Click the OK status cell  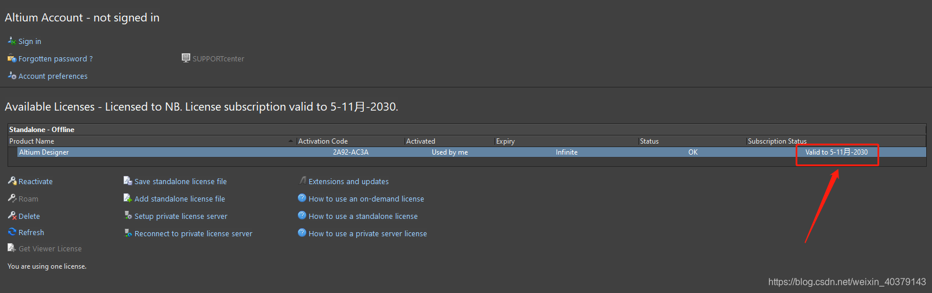click(x=693, y=152)
